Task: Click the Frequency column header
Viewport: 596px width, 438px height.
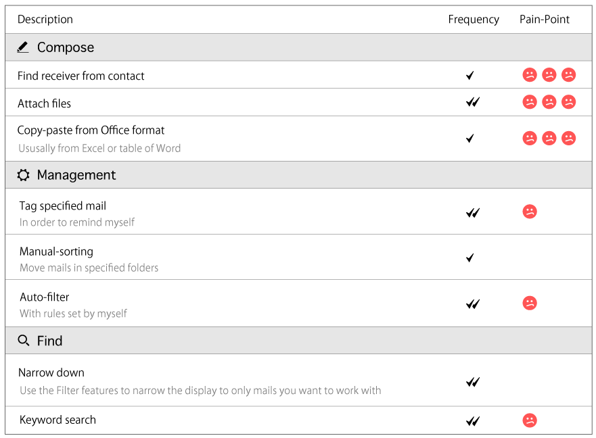Action: (x=474, y=20)
